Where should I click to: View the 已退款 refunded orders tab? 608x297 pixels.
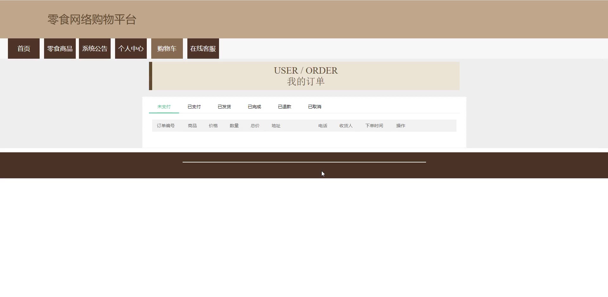(x=284, y=107)
